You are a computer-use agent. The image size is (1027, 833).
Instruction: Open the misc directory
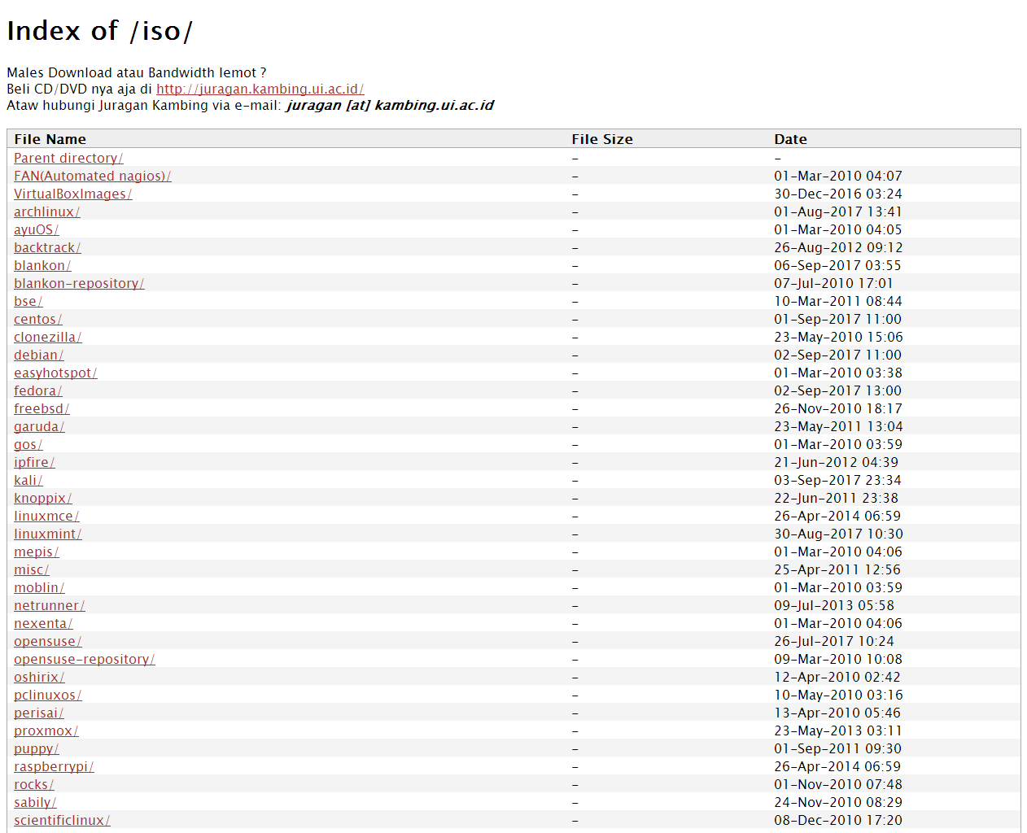31,569
